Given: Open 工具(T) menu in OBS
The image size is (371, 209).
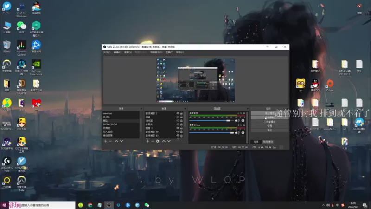Looking at the screenshot, I should 169,52.
